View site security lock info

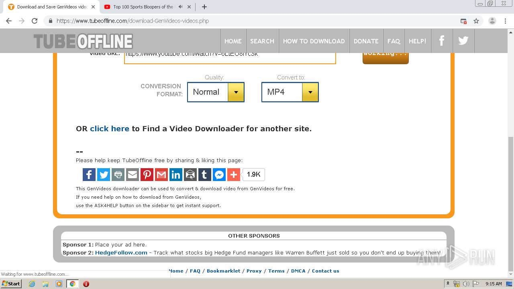(x=50, y=21)
